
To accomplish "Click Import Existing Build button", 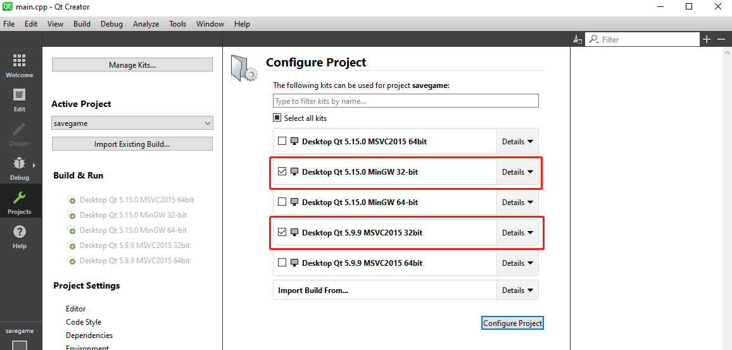I will click(x=132, y=144).
